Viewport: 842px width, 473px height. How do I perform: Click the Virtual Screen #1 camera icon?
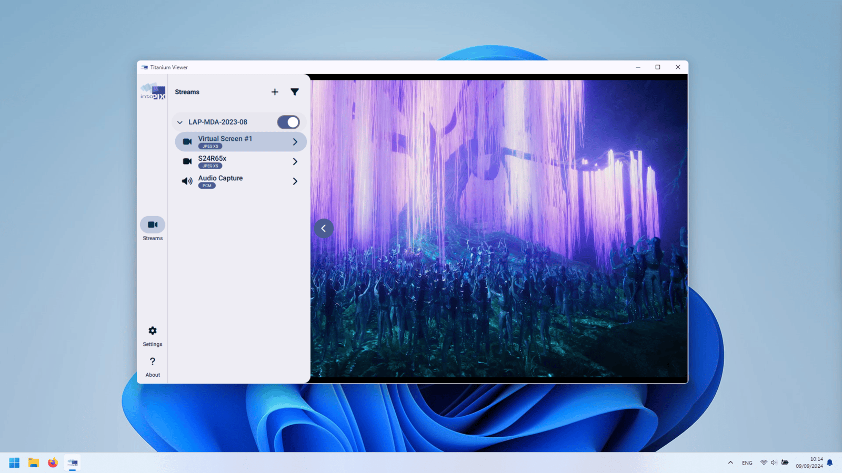coord(187,142)
